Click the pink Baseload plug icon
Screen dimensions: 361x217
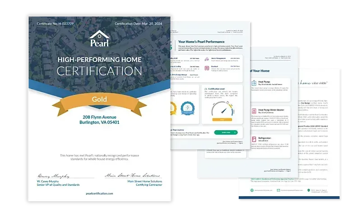pos(207,68)
